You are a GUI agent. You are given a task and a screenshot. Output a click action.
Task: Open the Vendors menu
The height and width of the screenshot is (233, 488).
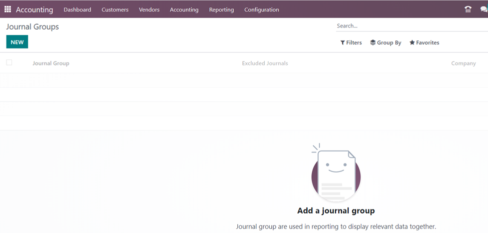point(149,9)
